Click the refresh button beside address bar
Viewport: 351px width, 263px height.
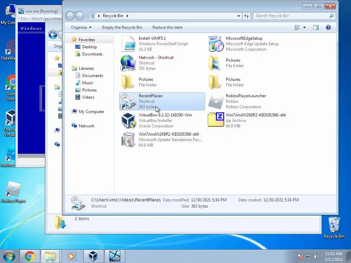click(246, 16)
